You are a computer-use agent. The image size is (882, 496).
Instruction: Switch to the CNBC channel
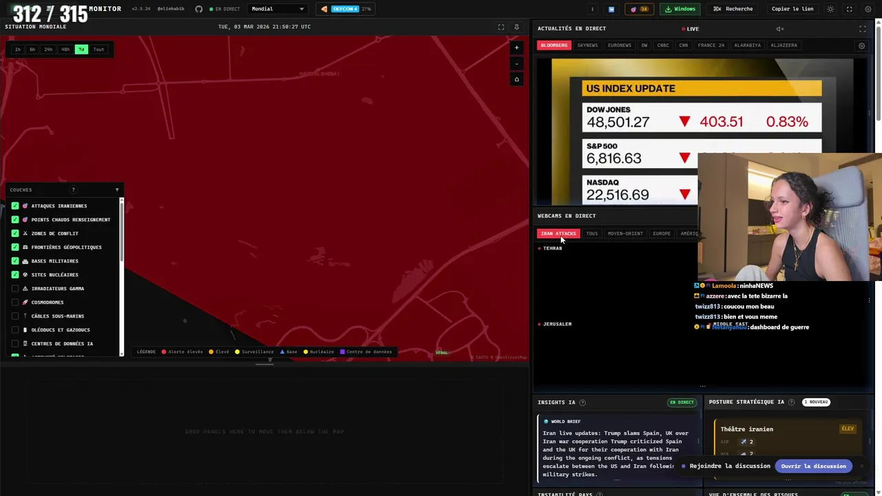click(663, 45)
